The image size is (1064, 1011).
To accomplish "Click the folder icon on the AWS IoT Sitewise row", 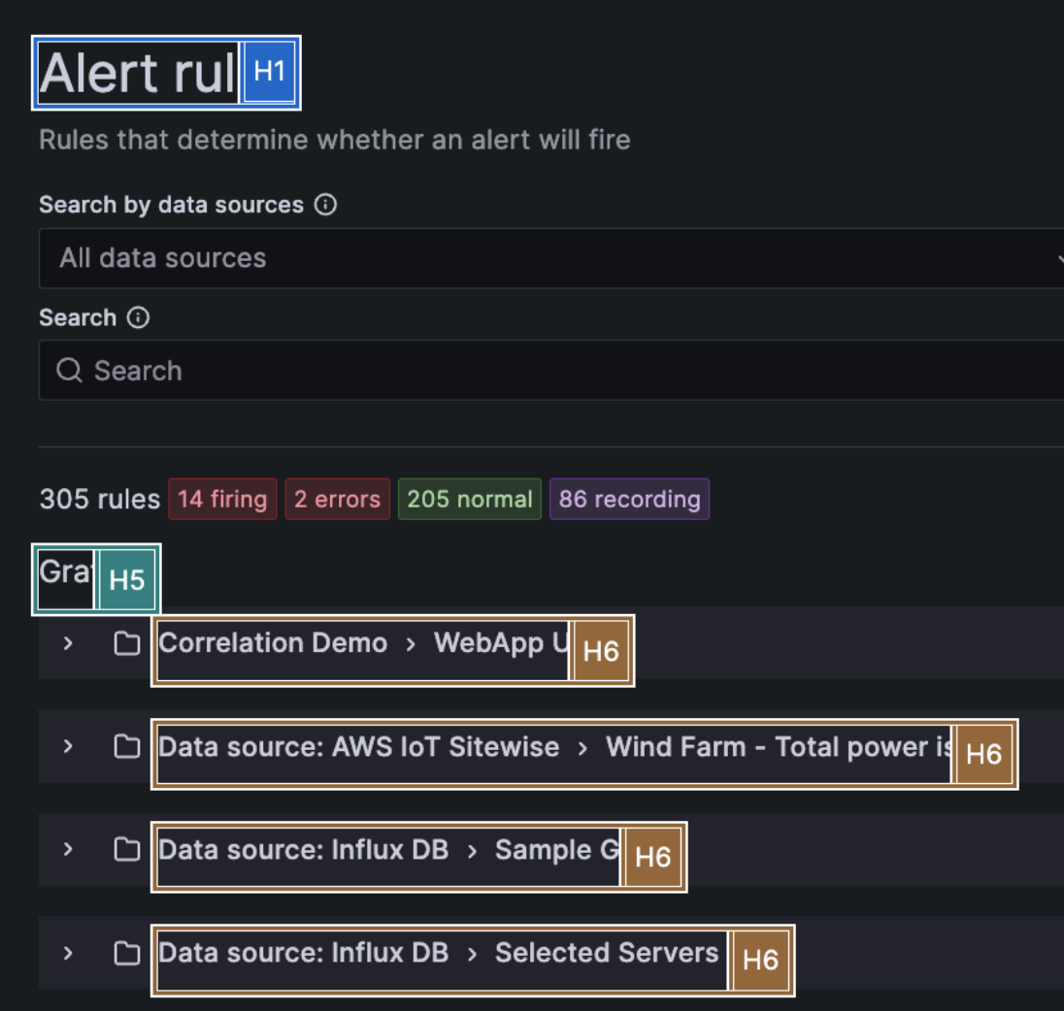I will 126,747.
